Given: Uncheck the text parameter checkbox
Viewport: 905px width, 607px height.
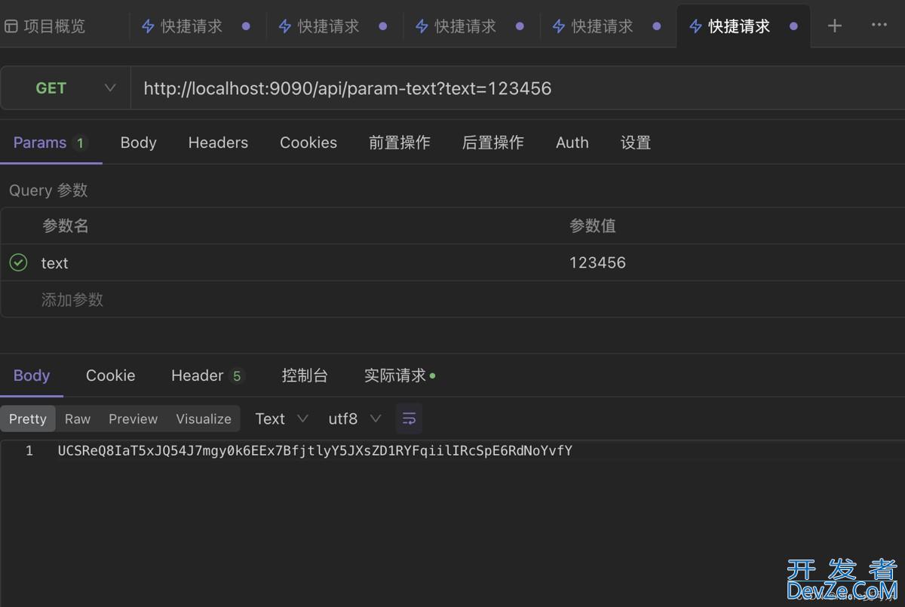Looking at the screenshot, I should 18,262.
